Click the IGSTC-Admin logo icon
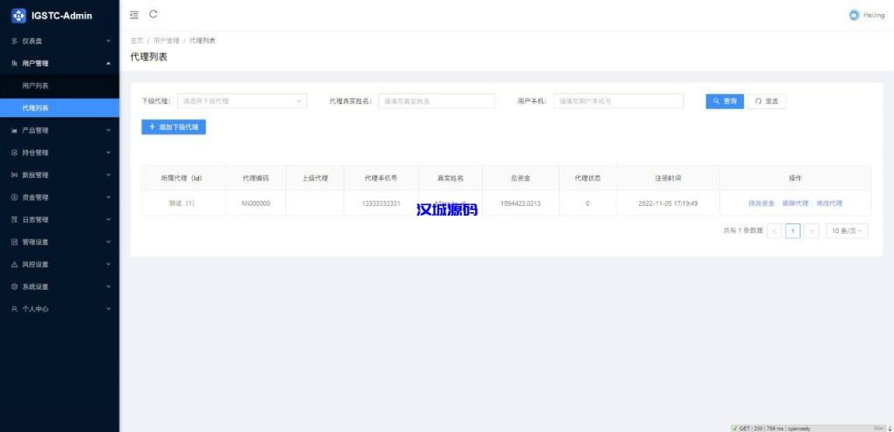This screenshot has height=432, width=894. (18, 16)
